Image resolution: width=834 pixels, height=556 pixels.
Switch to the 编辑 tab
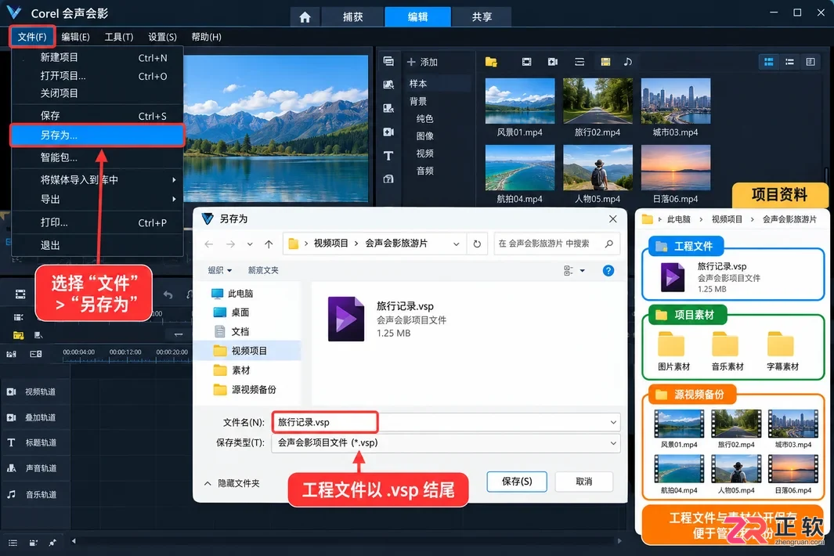click(x=417, y=17)
